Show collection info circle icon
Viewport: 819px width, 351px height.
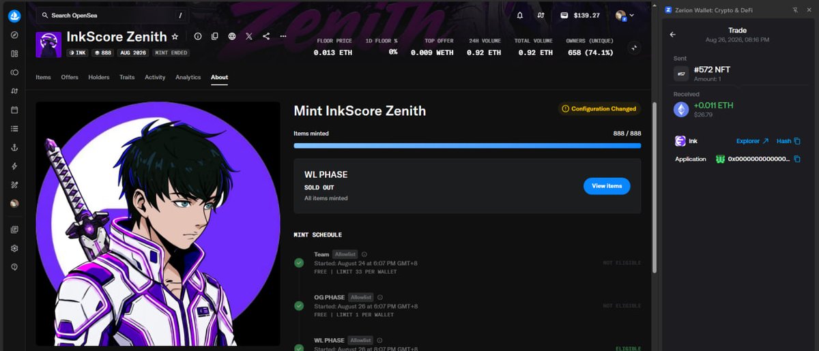198,36
